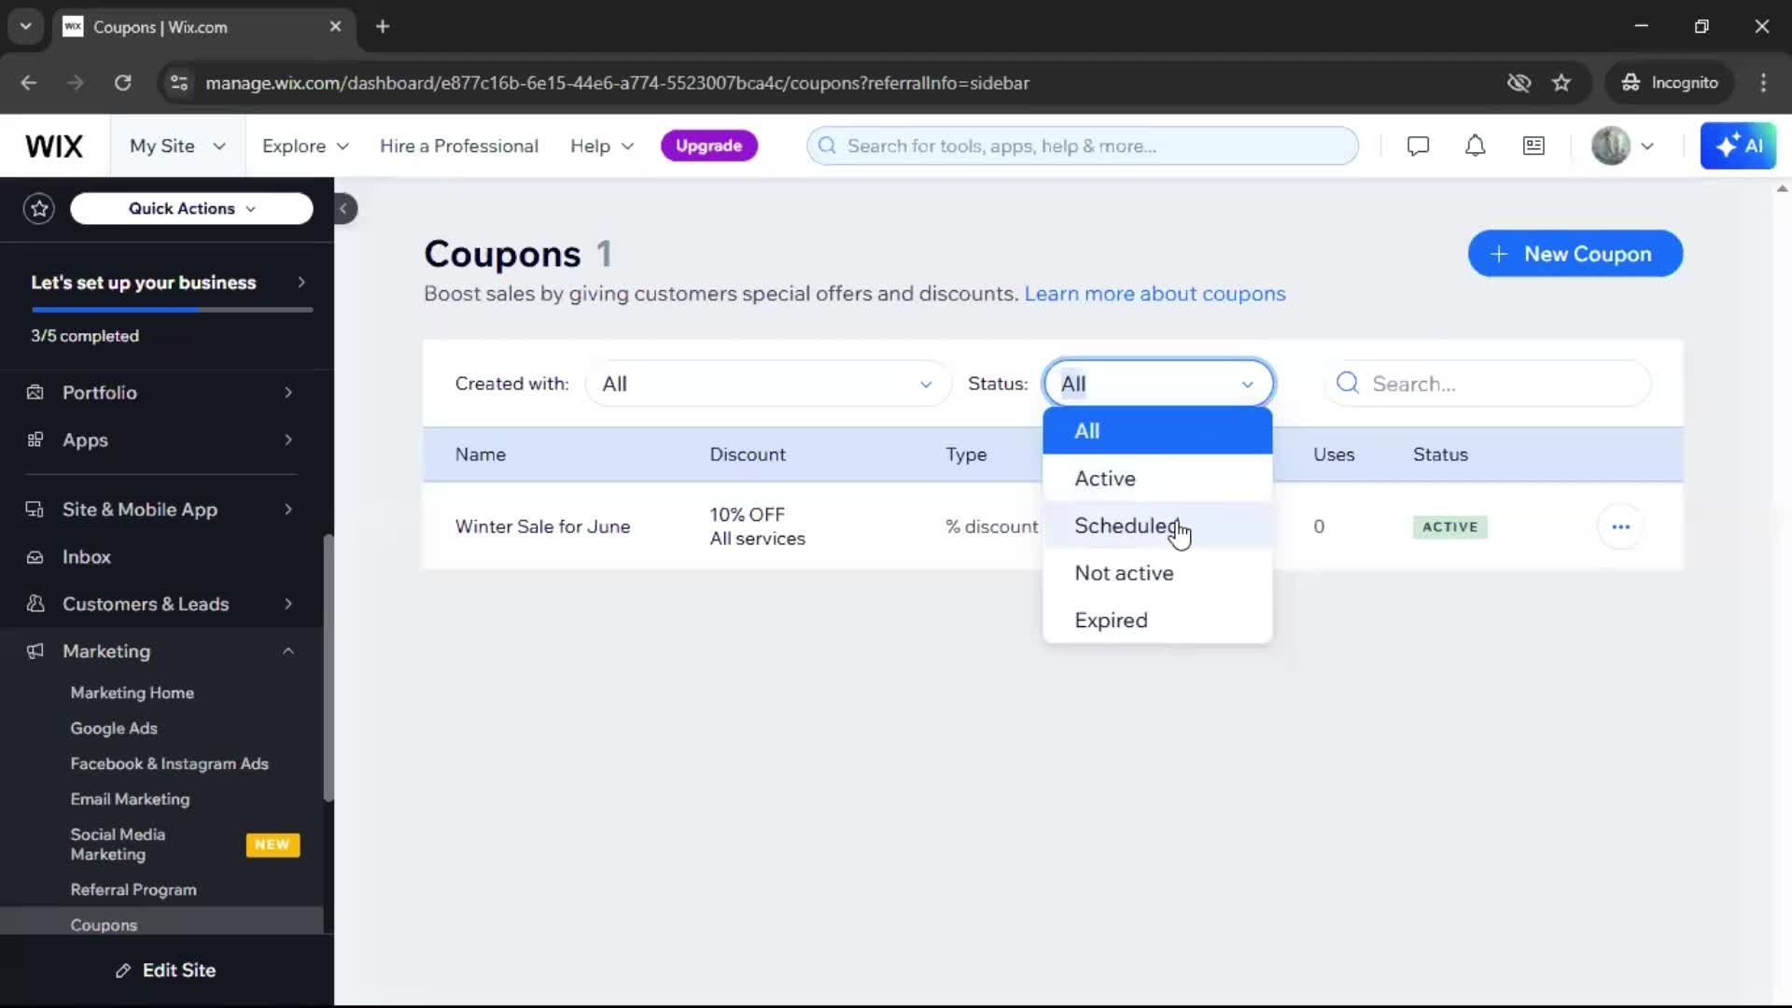The width and height of the screenshot is (1792, 1008).
Task: Click the Wix logo
Action: coord(54,146)
